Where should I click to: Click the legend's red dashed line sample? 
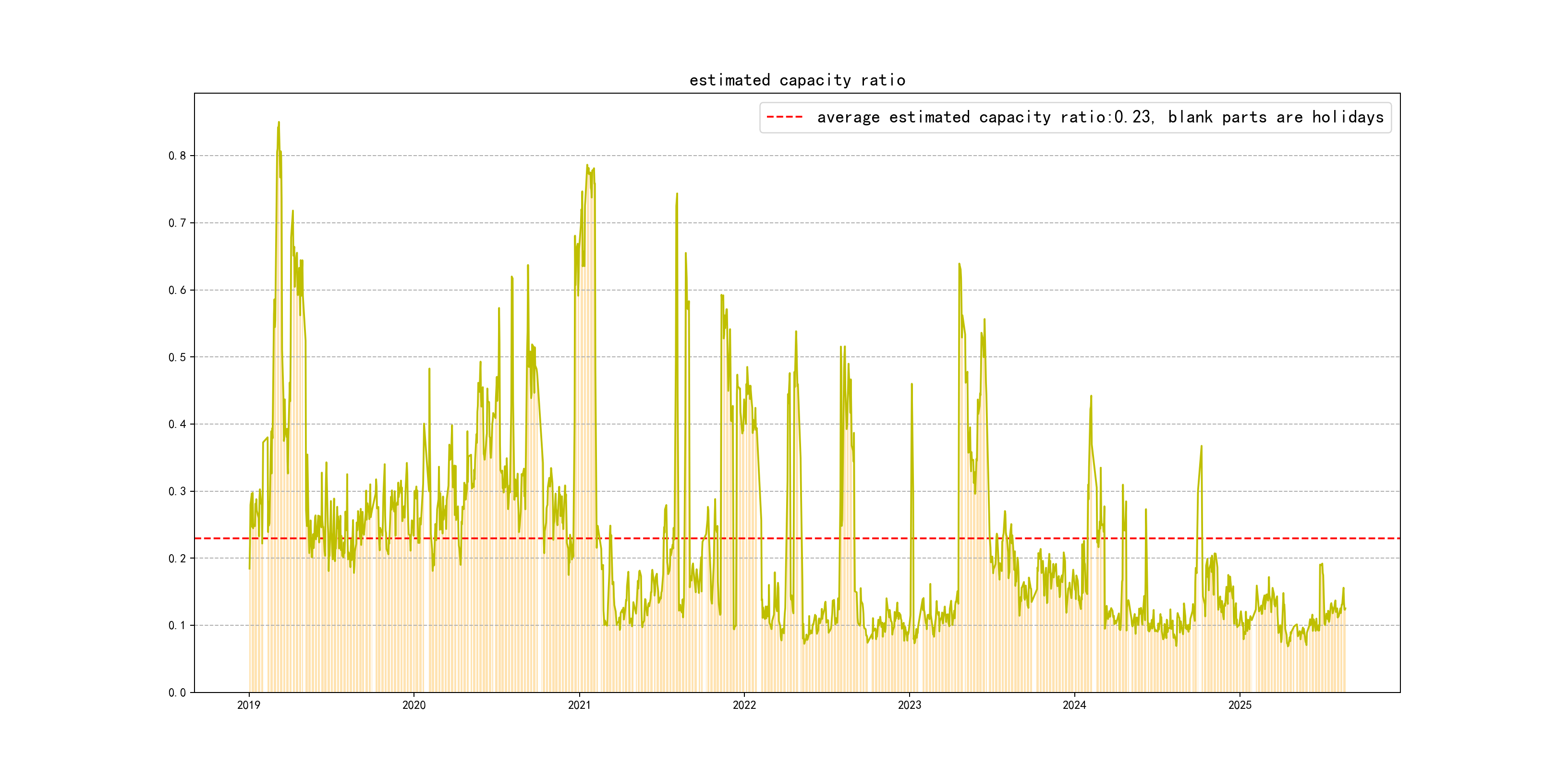click(784, 117)
